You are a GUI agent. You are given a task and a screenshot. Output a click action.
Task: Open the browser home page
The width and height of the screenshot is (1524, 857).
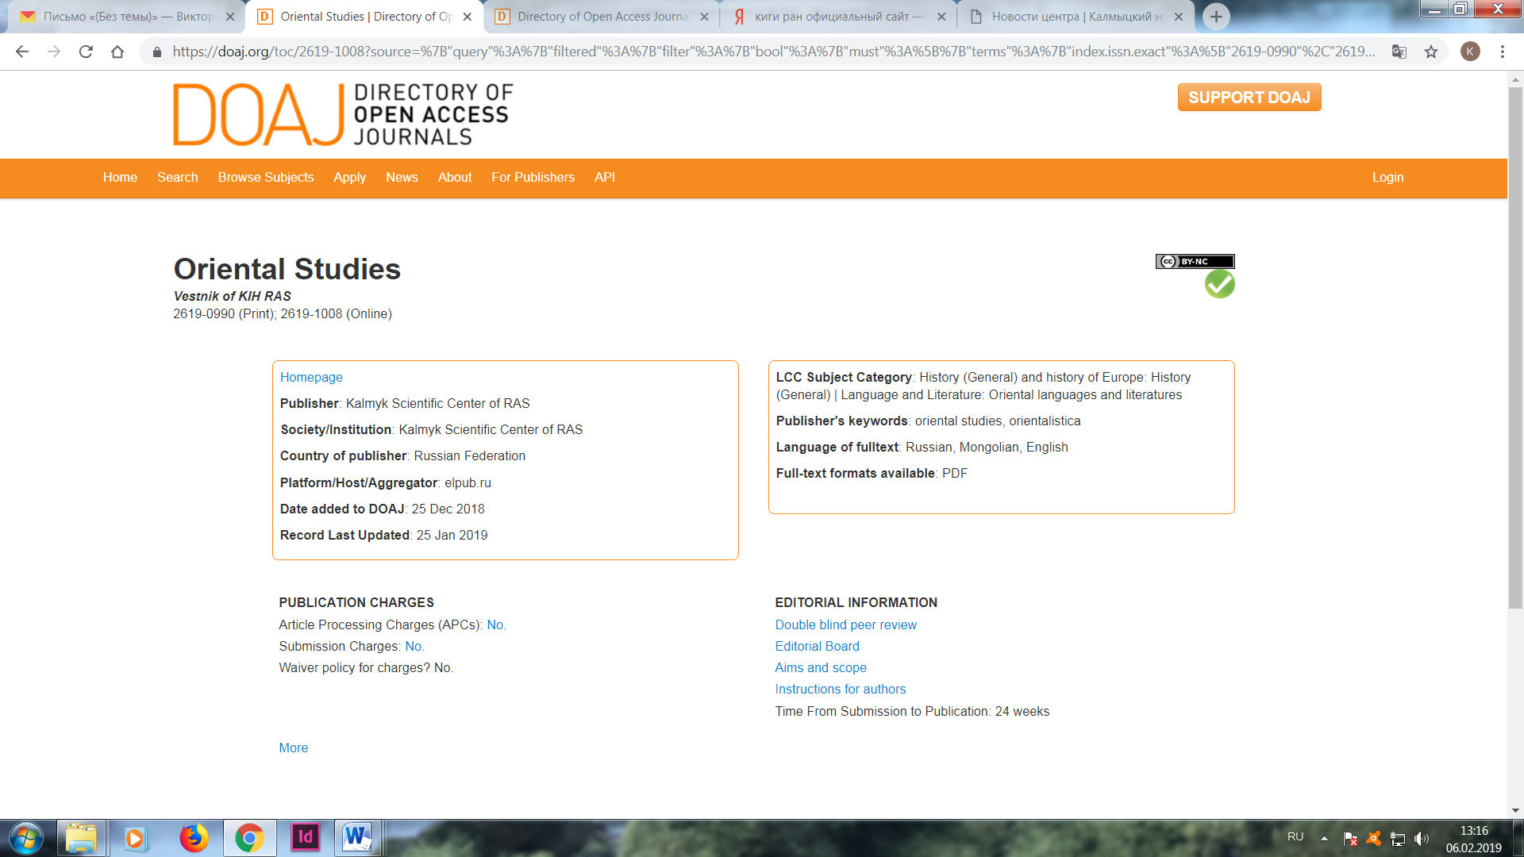click(117, 52)
